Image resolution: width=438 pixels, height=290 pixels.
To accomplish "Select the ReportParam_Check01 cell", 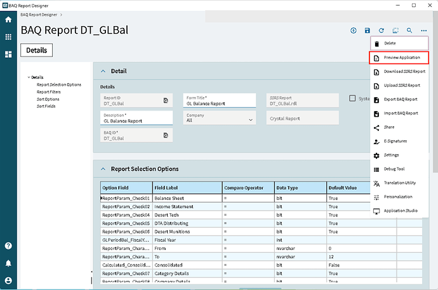I will 126,198.
